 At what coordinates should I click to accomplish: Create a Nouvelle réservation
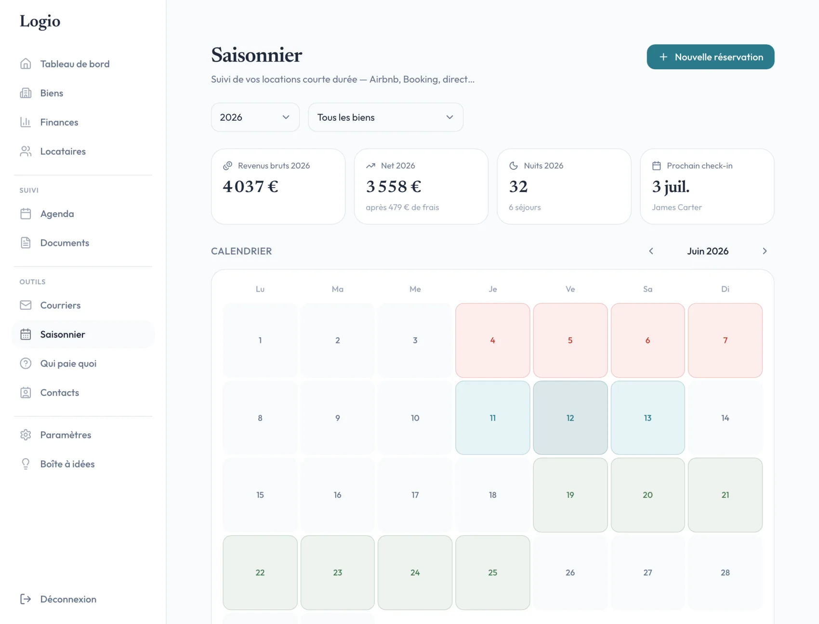[711, 57]
